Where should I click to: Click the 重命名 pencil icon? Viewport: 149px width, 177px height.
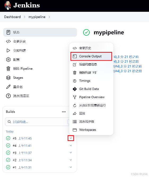8,87
